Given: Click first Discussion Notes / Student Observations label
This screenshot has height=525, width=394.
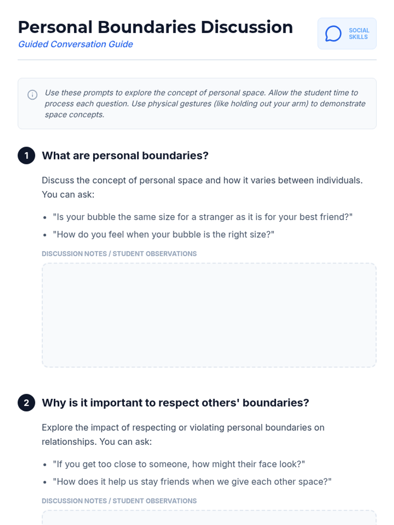Looking at the screenshot, I should pyautogui.click(x=119, y=254).
